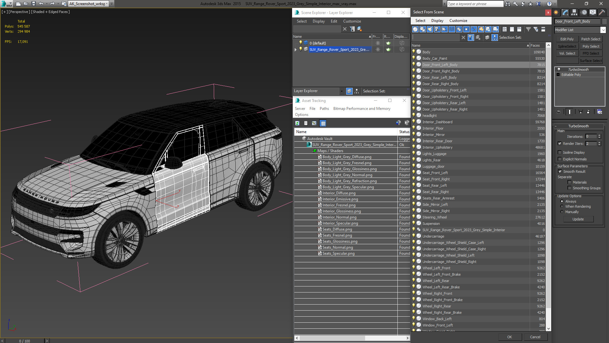Open Layer Explorer dropdown
Screen dimensions: 609x343
[342, 91]
